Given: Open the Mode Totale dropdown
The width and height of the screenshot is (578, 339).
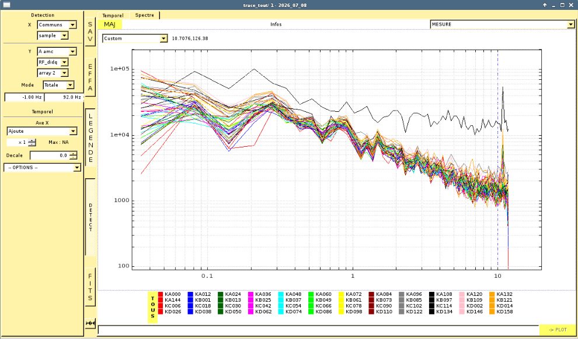Looking at the screenshot, I should [x=58, y=85].
